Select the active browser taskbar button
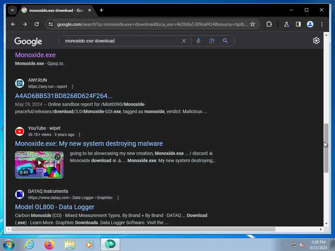 [110, 244]
